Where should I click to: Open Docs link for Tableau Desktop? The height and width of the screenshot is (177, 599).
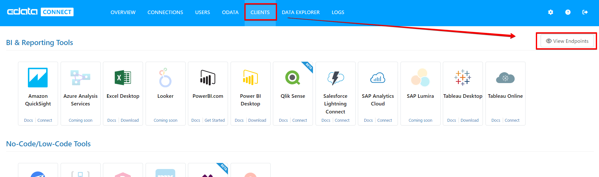pyautogui.click(x=451, y=120)
